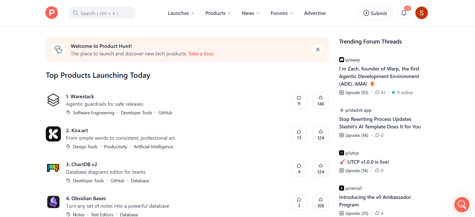Upvote the UTCP v1.0.0 thread (16)
Viewport: 475px width, 217px height.
click(354, 171)
